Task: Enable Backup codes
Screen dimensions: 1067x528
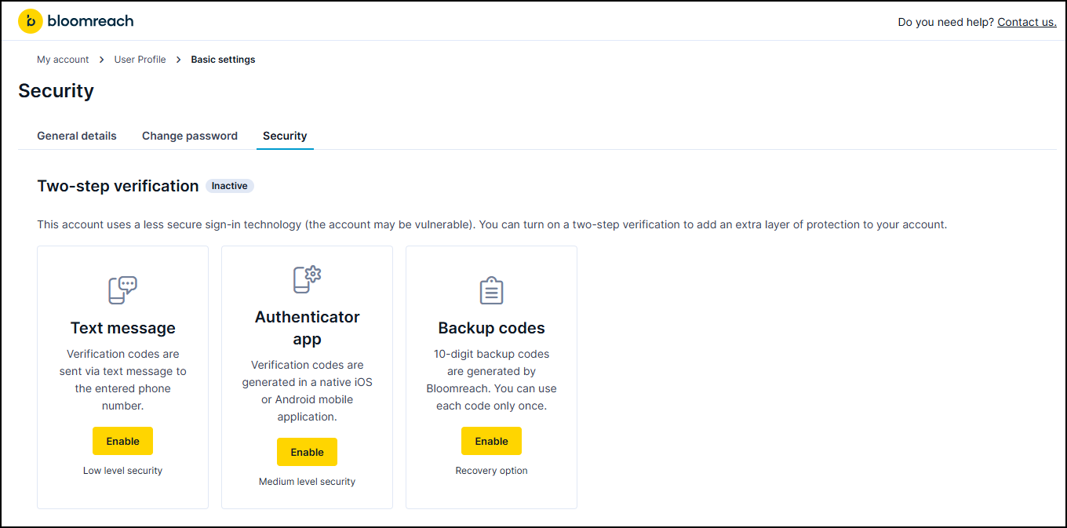Action: (x=491, y=441)
